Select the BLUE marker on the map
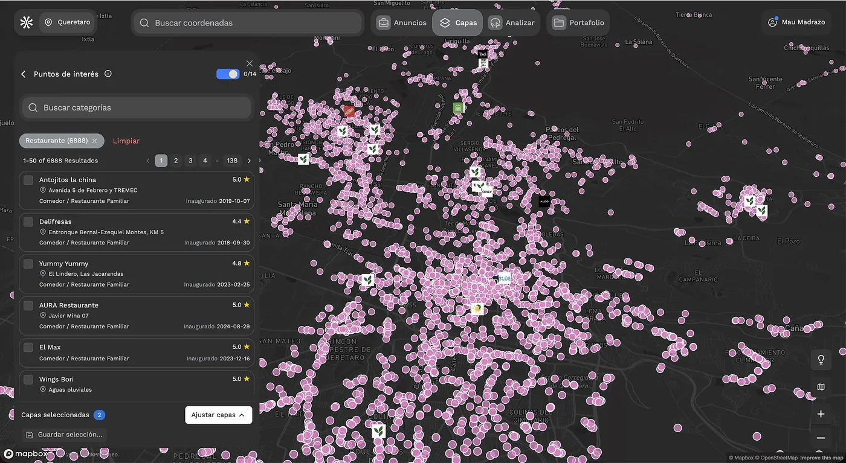This screenshot has height=463, width=846. 505,278
